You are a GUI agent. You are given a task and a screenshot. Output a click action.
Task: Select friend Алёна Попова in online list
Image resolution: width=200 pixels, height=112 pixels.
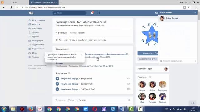coord(178,18)
